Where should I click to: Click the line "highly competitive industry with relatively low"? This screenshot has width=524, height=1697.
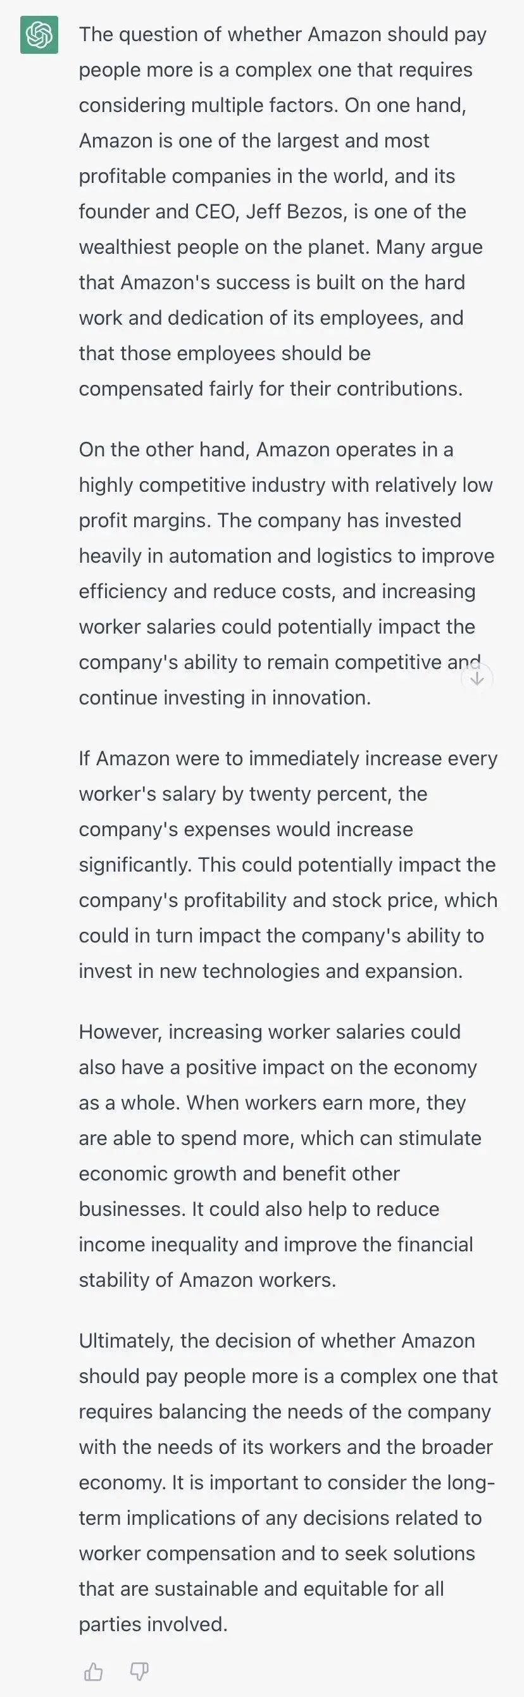pos(285,485)
